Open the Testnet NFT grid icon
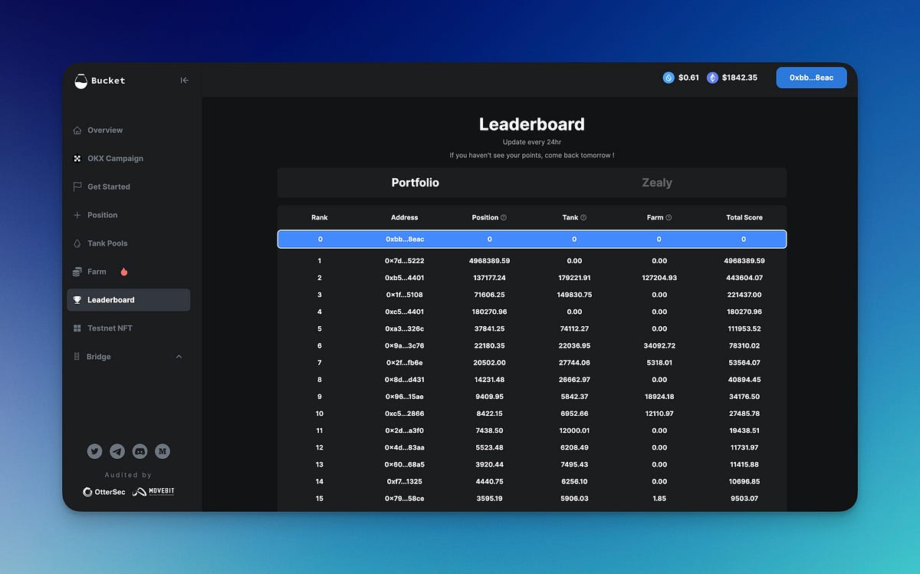The height and width of the screenshot is (574, 920). (77, 328)
